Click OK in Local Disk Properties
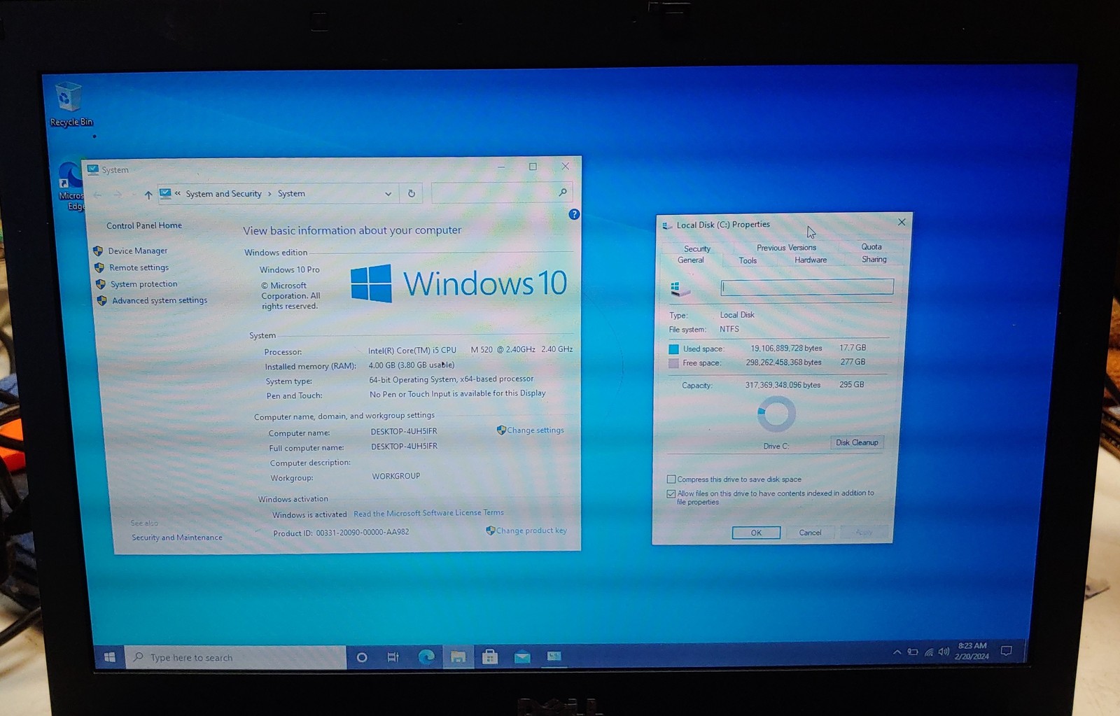 point(756,533)
